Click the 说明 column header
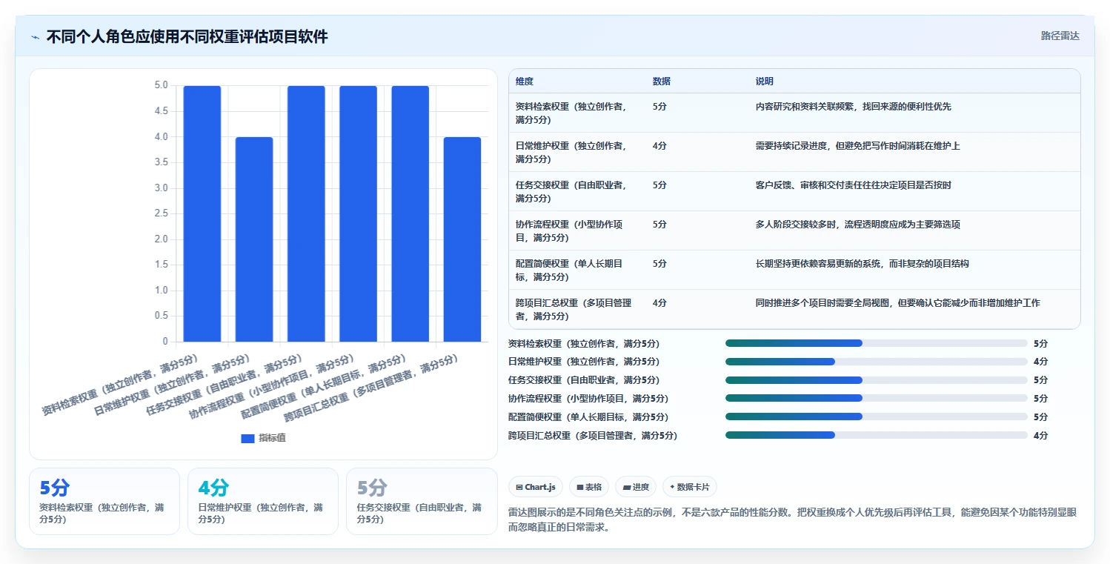This screenshot has height=564, width=1110. (765, 81)
